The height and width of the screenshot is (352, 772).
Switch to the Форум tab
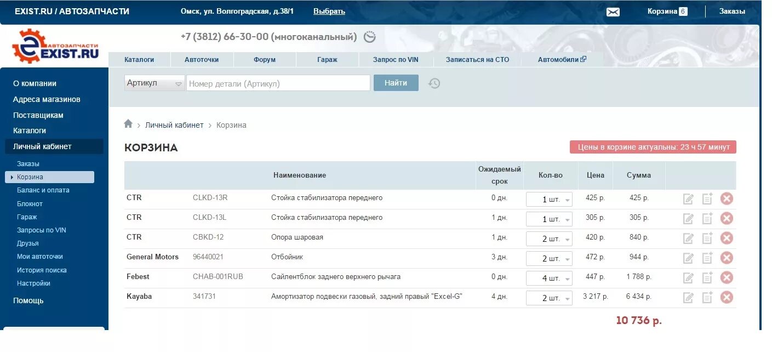point(265,59)
